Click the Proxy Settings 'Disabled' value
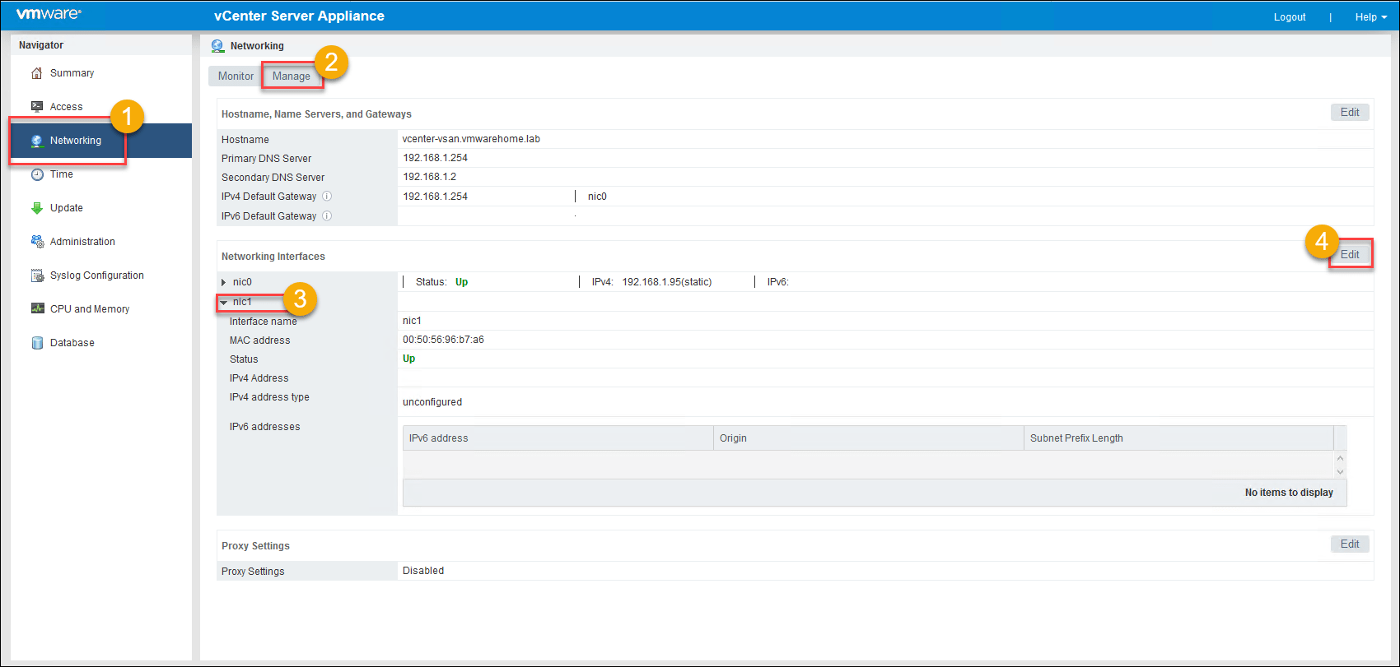The image size is (1400, 667). [423, 571]
